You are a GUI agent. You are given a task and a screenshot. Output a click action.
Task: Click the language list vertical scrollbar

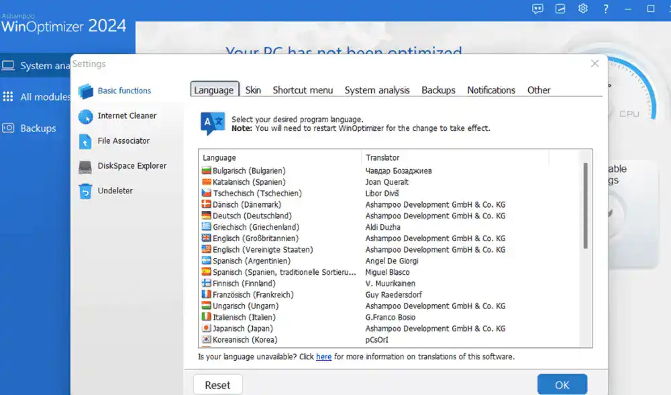pos(586,205)
